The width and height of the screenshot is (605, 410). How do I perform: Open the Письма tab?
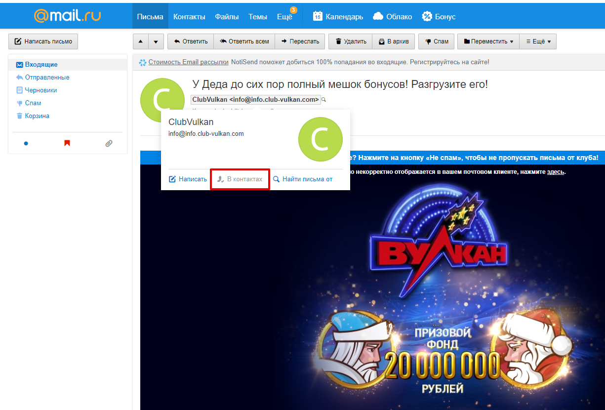[x=150, y=16]
